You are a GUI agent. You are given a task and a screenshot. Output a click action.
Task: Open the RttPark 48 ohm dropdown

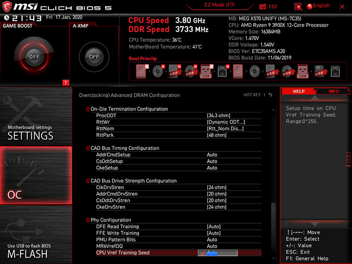click(x=217, y=135)
